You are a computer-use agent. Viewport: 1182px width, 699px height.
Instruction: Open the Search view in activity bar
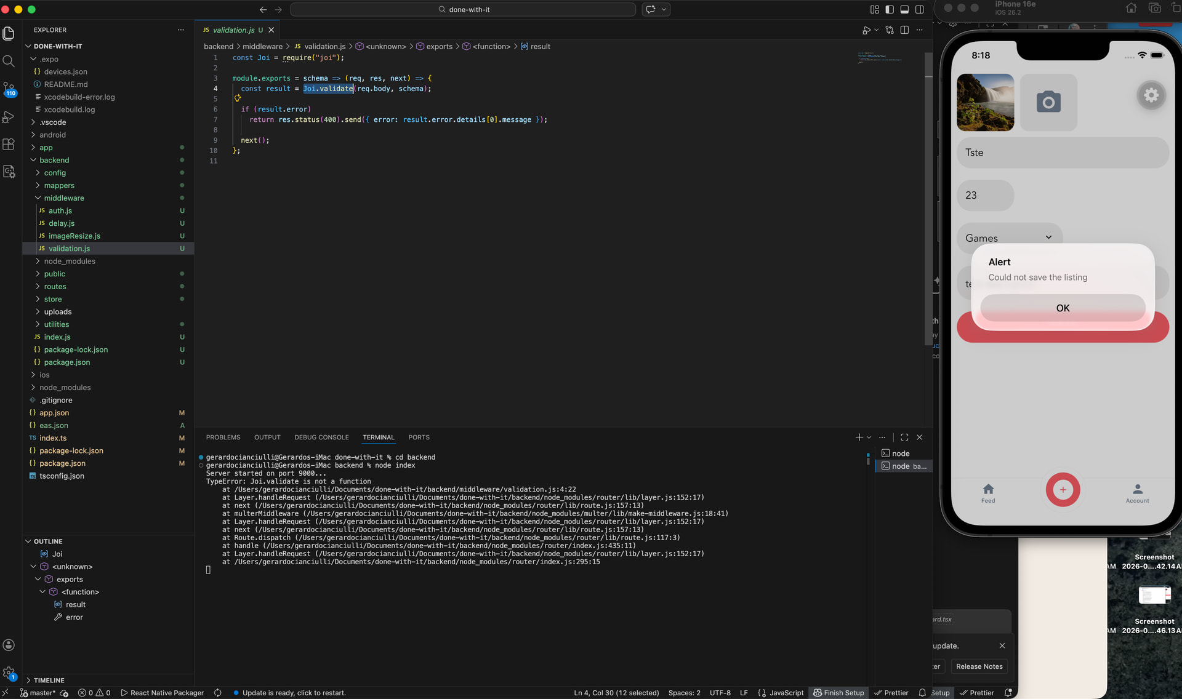click(9, 61)
